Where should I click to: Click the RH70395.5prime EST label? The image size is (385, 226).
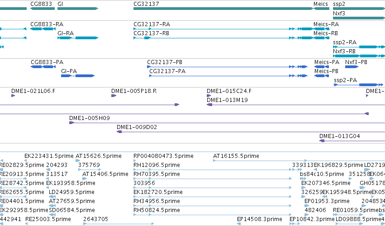157,174
